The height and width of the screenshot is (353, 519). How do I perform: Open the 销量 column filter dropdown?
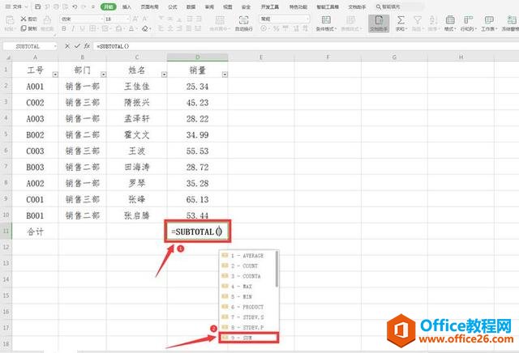(x=225, y=74)
